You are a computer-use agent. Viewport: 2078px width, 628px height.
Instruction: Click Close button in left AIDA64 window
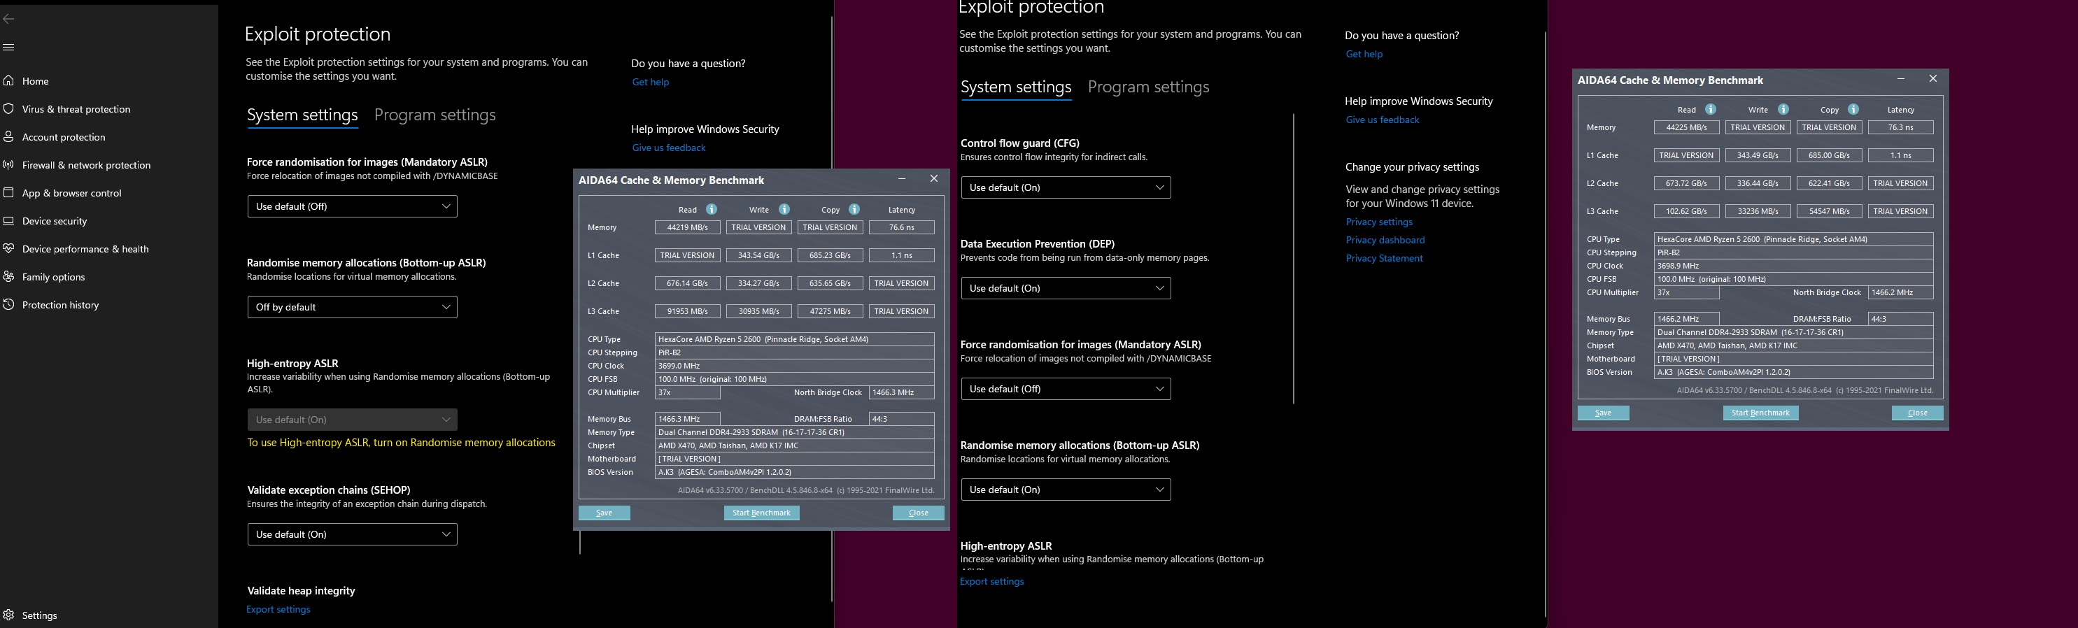tap(918, 513)
